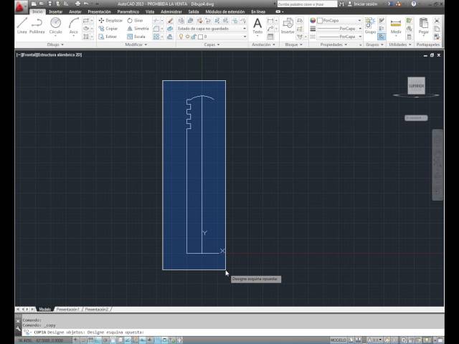Click the rectangular array (Matriz) icon

[x=156, y=37]
